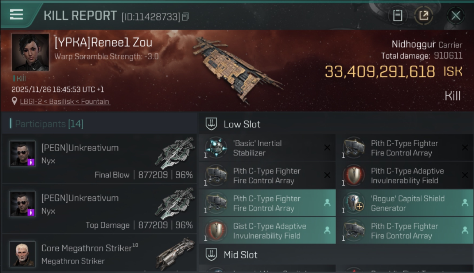Click the person icon on 'Rogue' Capital Shield Generator
Viewport: 474px width, 273px height.
[x=465, y=203]
